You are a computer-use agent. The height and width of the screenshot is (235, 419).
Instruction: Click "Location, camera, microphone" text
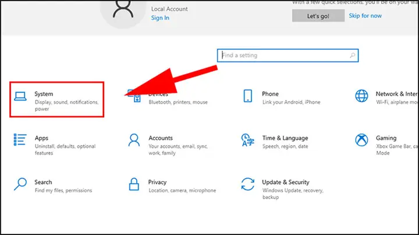[182, 190]
